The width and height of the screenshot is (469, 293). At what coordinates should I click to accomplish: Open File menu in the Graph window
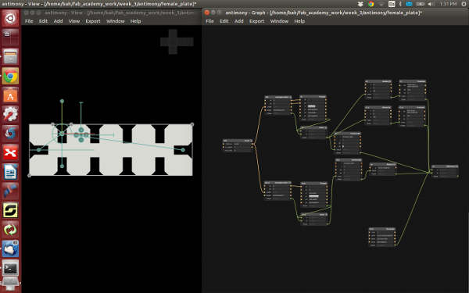pos(209,21)
